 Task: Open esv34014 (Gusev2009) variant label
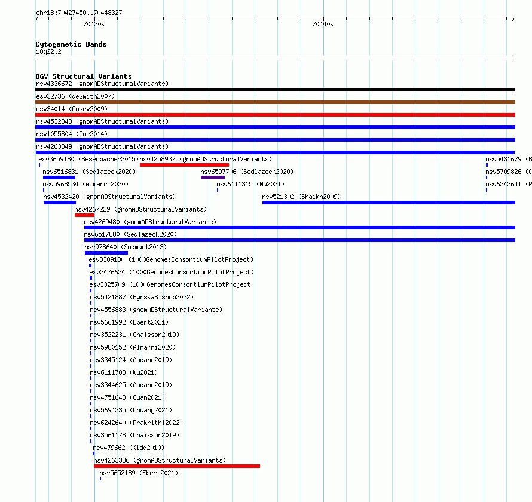click(72, 109)
